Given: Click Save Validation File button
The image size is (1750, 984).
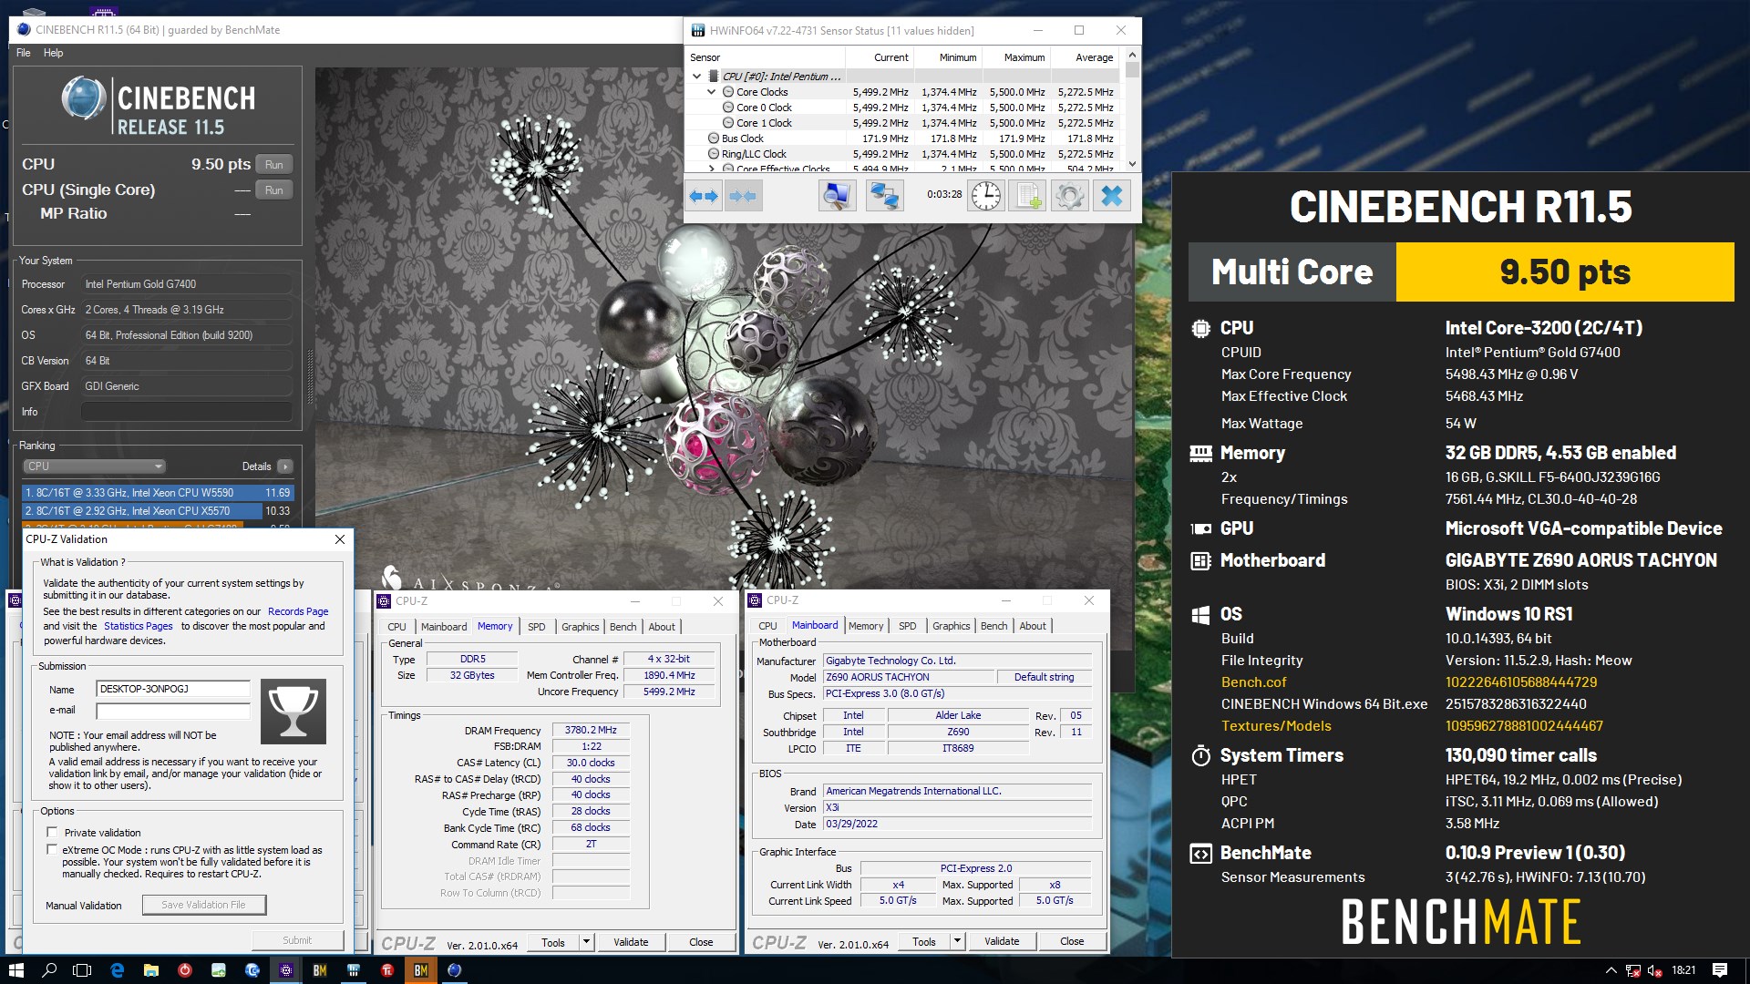Looking at the screenshot, I should 204,905.
